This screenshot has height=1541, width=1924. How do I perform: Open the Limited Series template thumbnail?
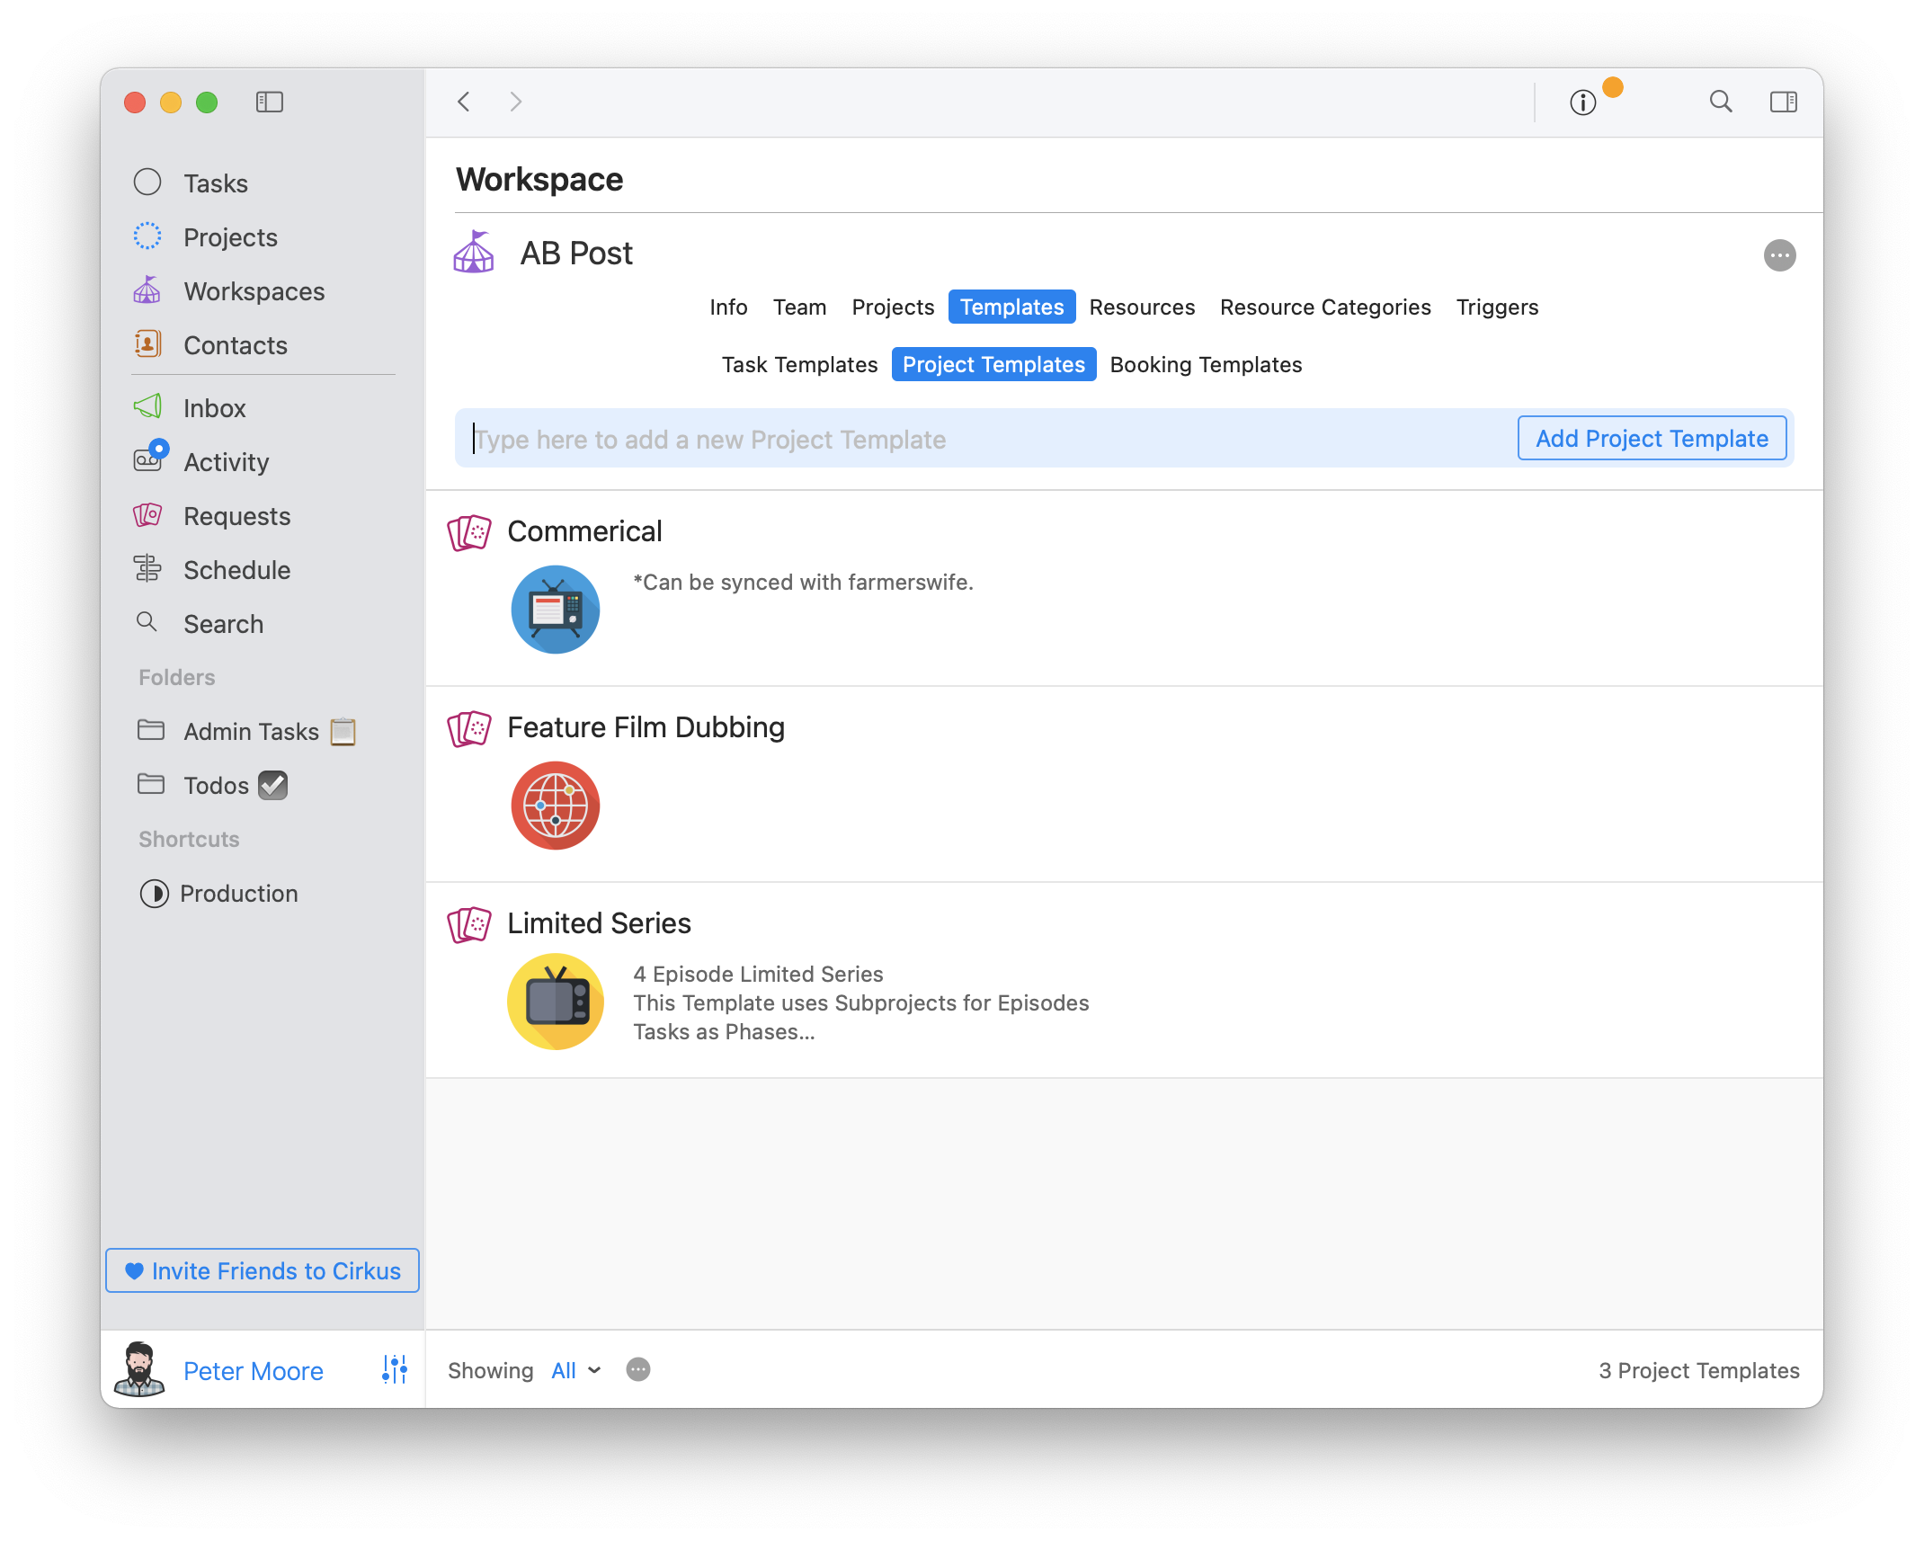556,1002
